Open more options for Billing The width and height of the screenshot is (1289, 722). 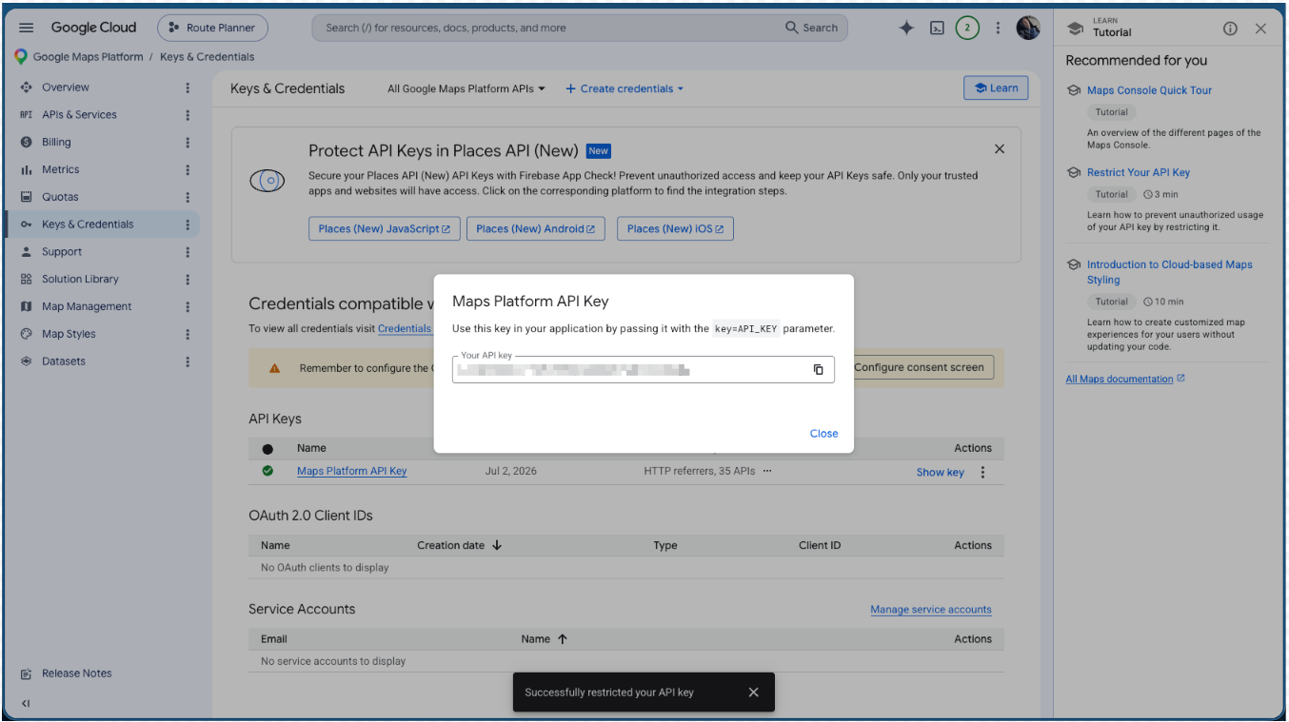click(188, 143)
